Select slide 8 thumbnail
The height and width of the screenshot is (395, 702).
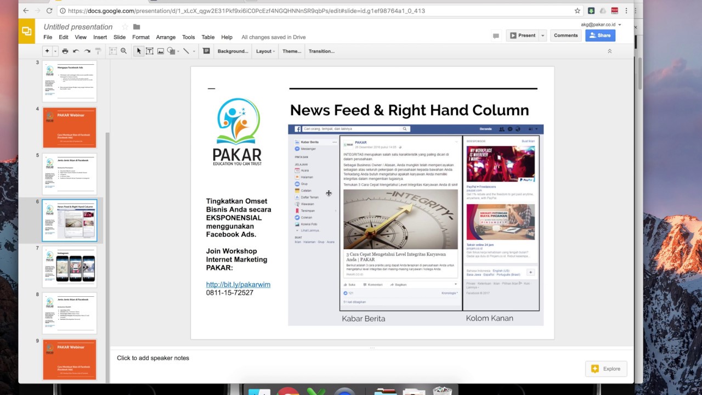(x=70, y=313)
